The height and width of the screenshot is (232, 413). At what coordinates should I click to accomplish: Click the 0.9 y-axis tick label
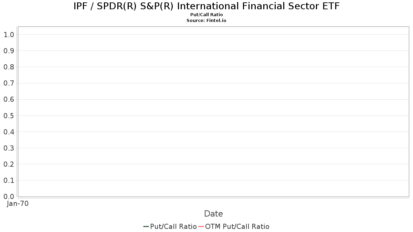(x=9, y=51)
